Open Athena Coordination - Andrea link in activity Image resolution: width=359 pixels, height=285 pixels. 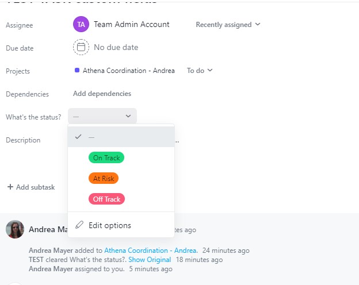[150, 251]
